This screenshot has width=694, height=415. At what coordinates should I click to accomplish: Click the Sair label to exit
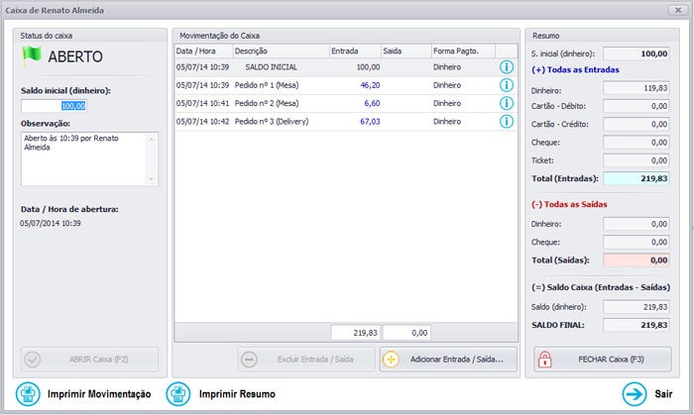point(663,394)
